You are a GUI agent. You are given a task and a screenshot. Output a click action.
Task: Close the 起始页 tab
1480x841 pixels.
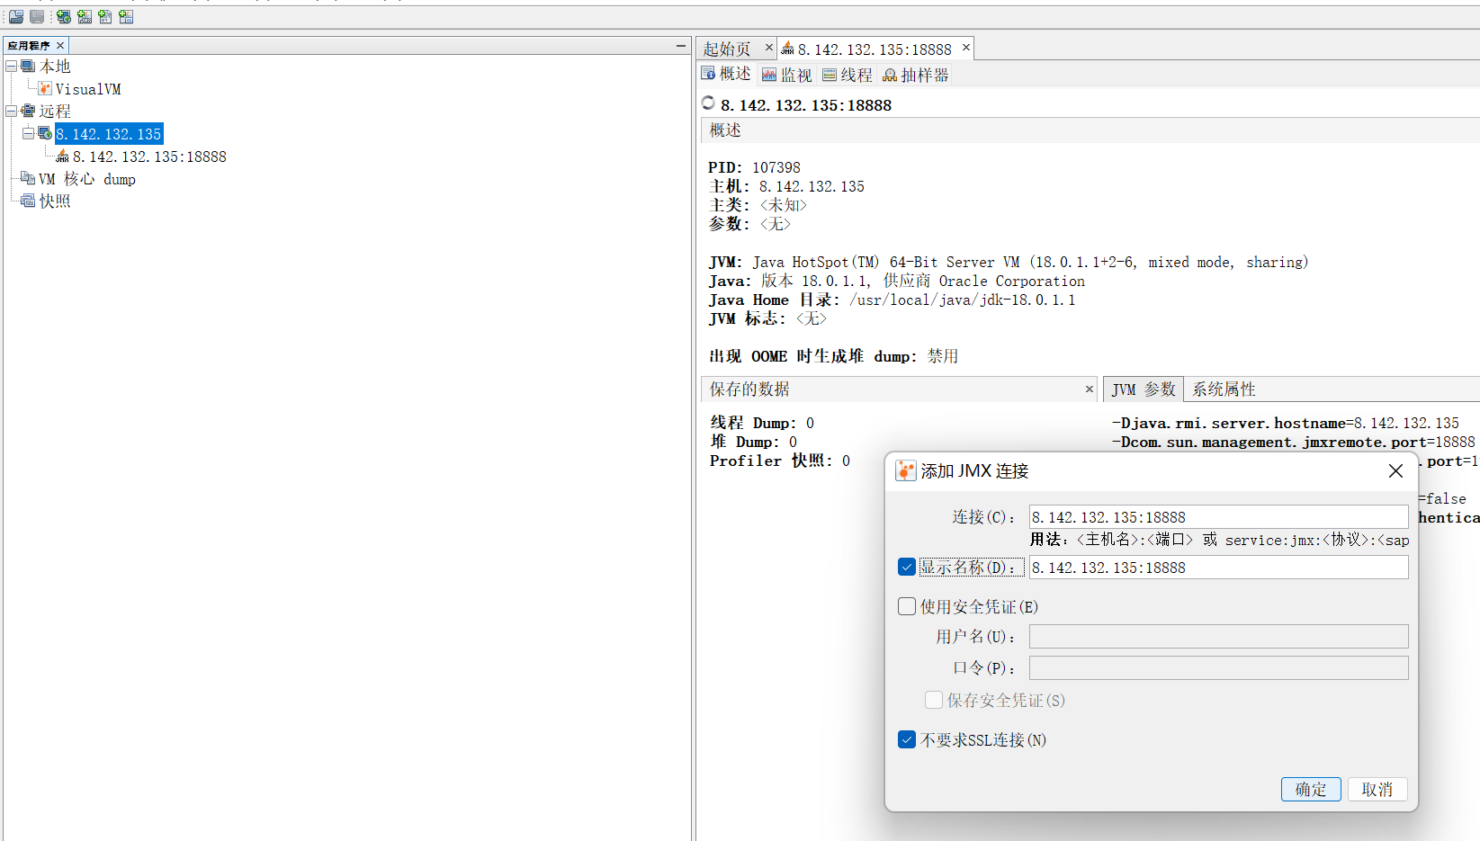point(768,48)
